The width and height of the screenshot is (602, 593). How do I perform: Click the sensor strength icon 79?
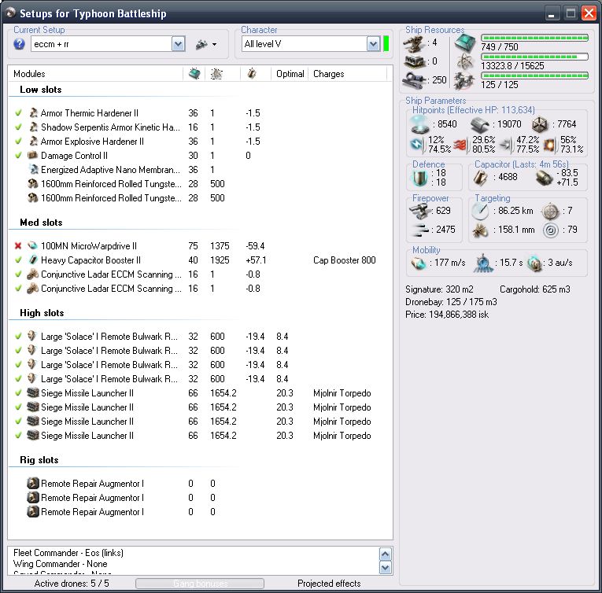(x=551, y=230)
